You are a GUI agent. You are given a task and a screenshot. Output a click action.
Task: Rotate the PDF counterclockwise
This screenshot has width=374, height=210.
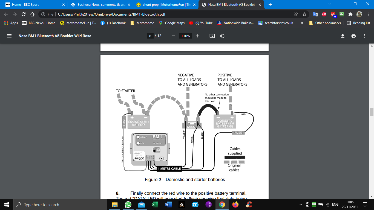coord(222,36)
